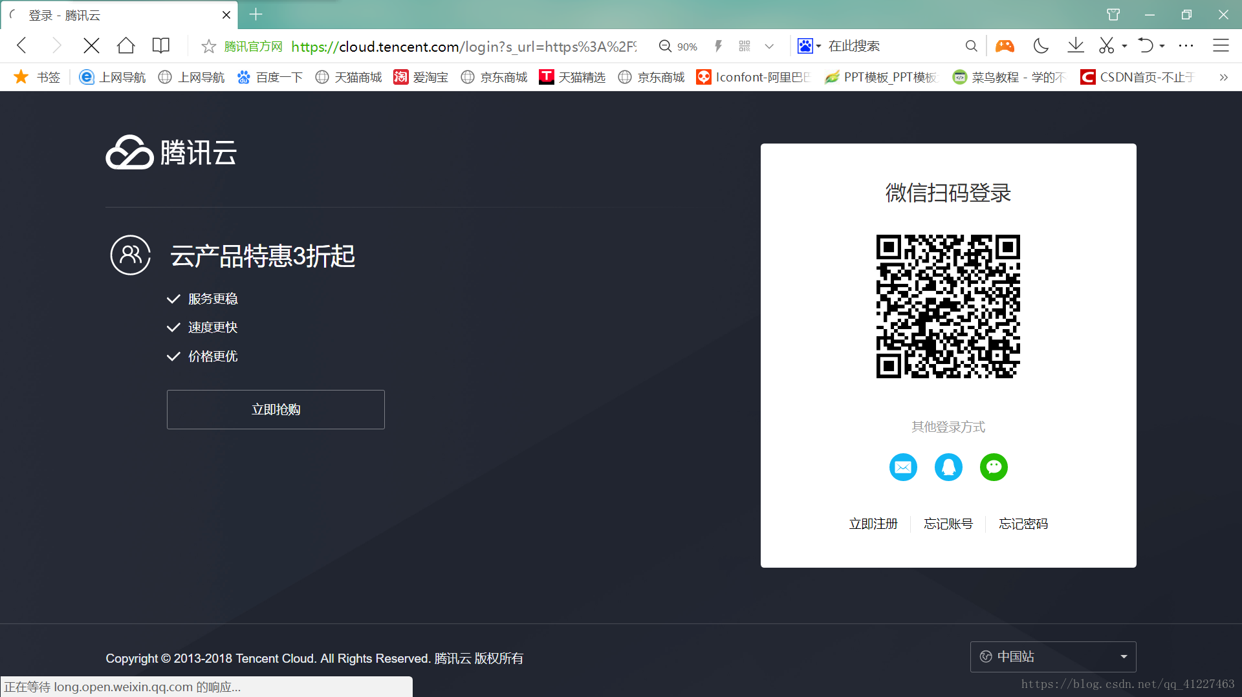The width and height of the screenshot is (1242, 697).
Task: Click the search magnifier icon
Action: [x=971, y=46]
